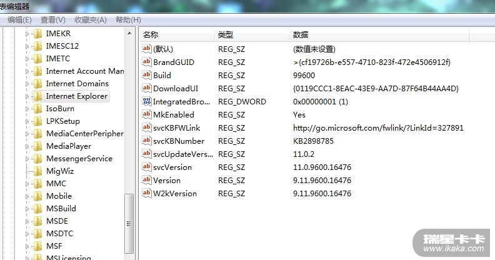Expand the IMEKR registry key

27,34
